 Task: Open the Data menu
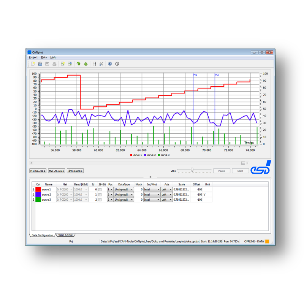click(44, 57)
